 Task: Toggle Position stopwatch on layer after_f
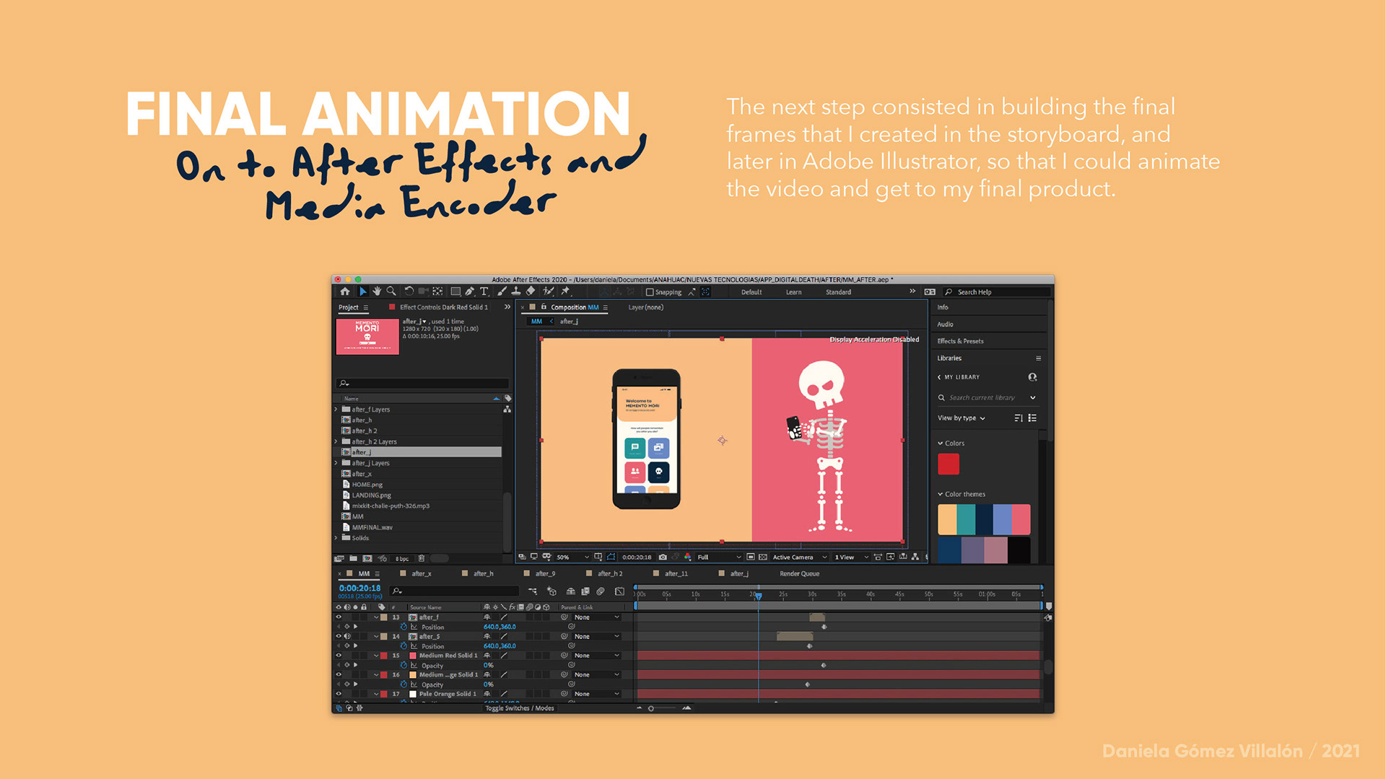[x=404, y=627]
